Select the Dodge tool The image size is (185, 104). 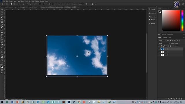click(x=2, y=45)
